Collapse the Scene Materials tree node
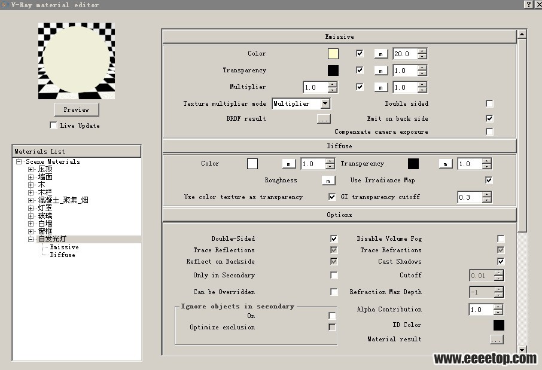Screen dimensions: 542x370 [x=19, y=161]
